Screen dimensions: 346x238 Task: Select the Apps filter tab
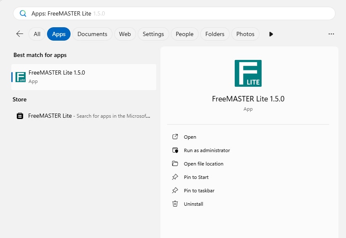click(59, 34)
